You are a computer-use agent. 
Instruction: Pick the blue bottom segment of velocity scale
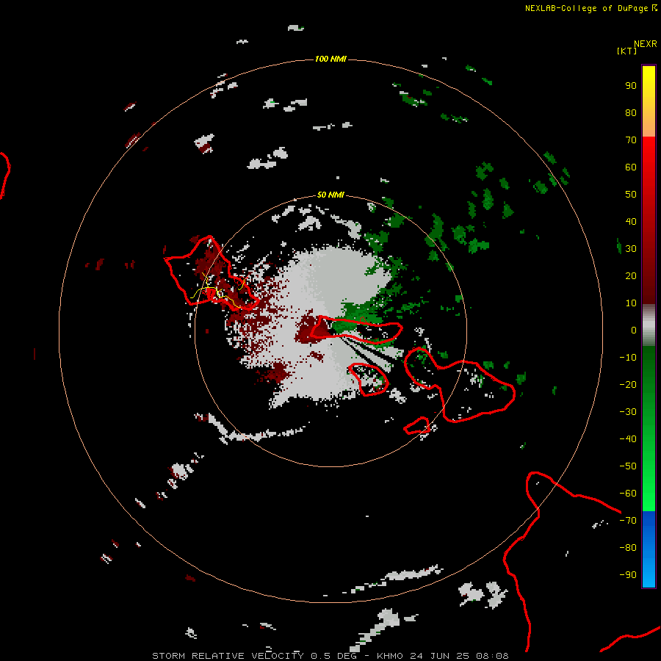[649, 549]
